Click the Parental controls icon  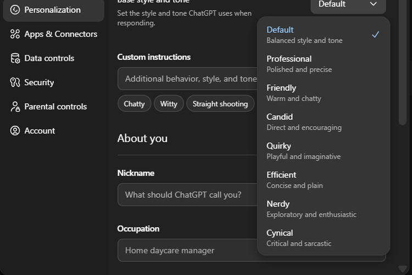tap(15, 107)
